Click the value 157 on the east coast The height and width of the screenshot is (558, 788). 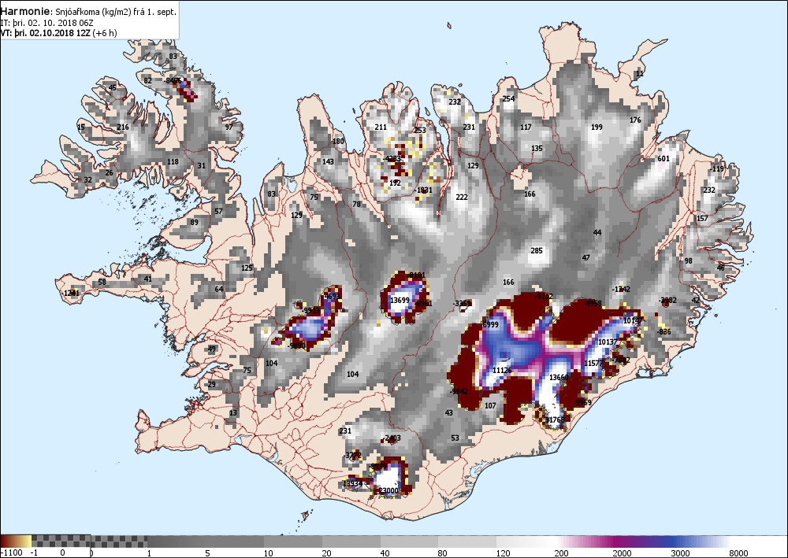click(x=702, y=218)
